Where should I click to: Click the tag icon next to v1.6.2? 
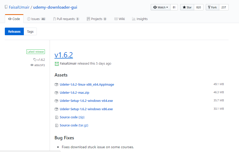[35, 60]
